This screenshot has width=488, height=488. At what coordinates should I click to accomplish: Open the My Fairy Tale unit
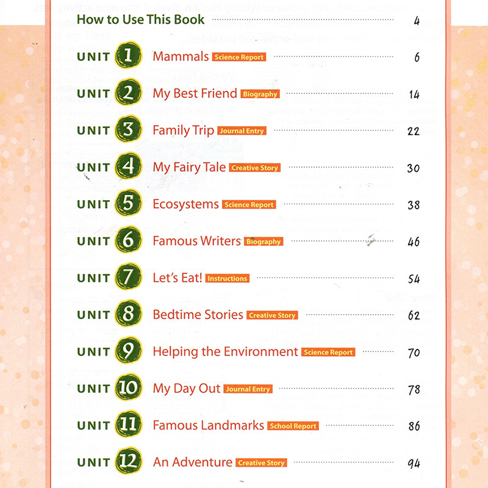(x=189, y=167)
